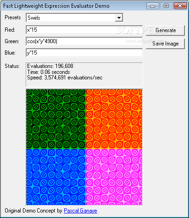The image size is (189, 218).
Task: Click the Generate button
Action: click(165, 30)
